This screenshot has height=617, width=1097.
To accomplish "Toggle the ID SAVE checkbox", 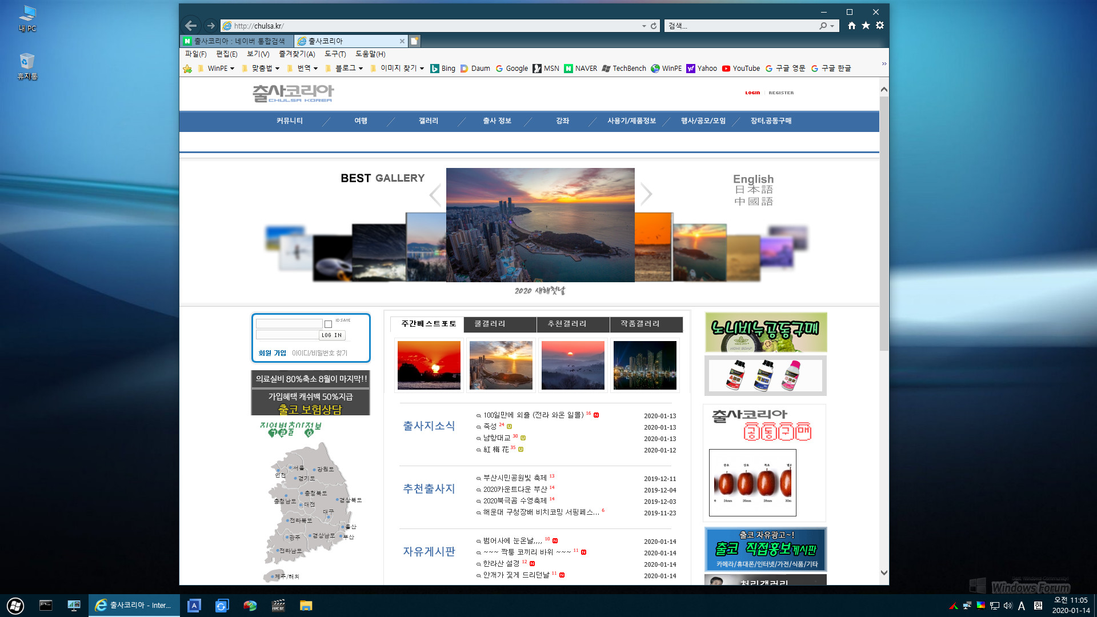I will tap(328, 324).
